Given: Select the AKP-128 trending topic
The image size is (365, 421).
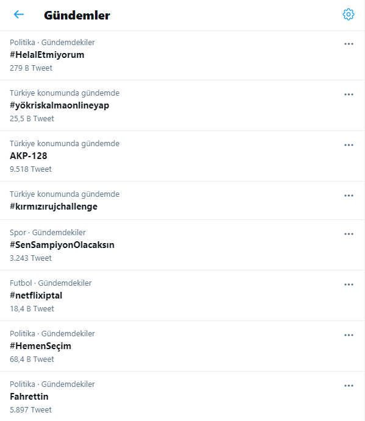Looking at the screenshot, I should click(x=29, y=156).
